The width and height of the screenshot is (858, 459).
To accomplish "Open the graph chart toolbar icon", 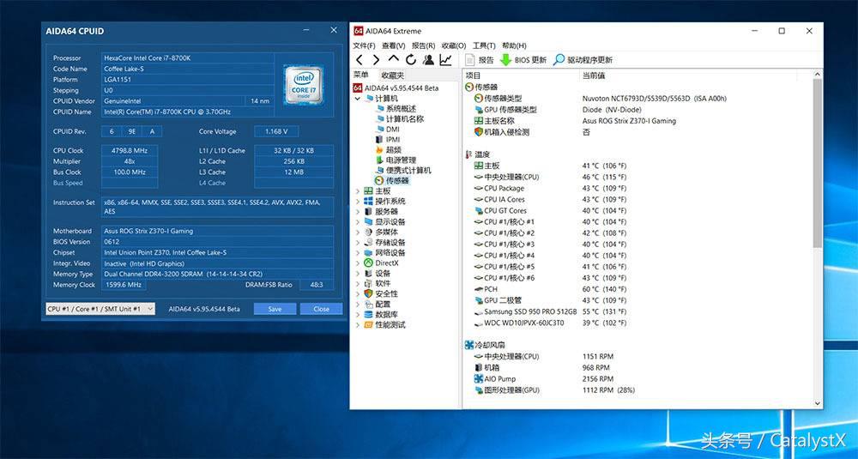I will coord(445,60).
